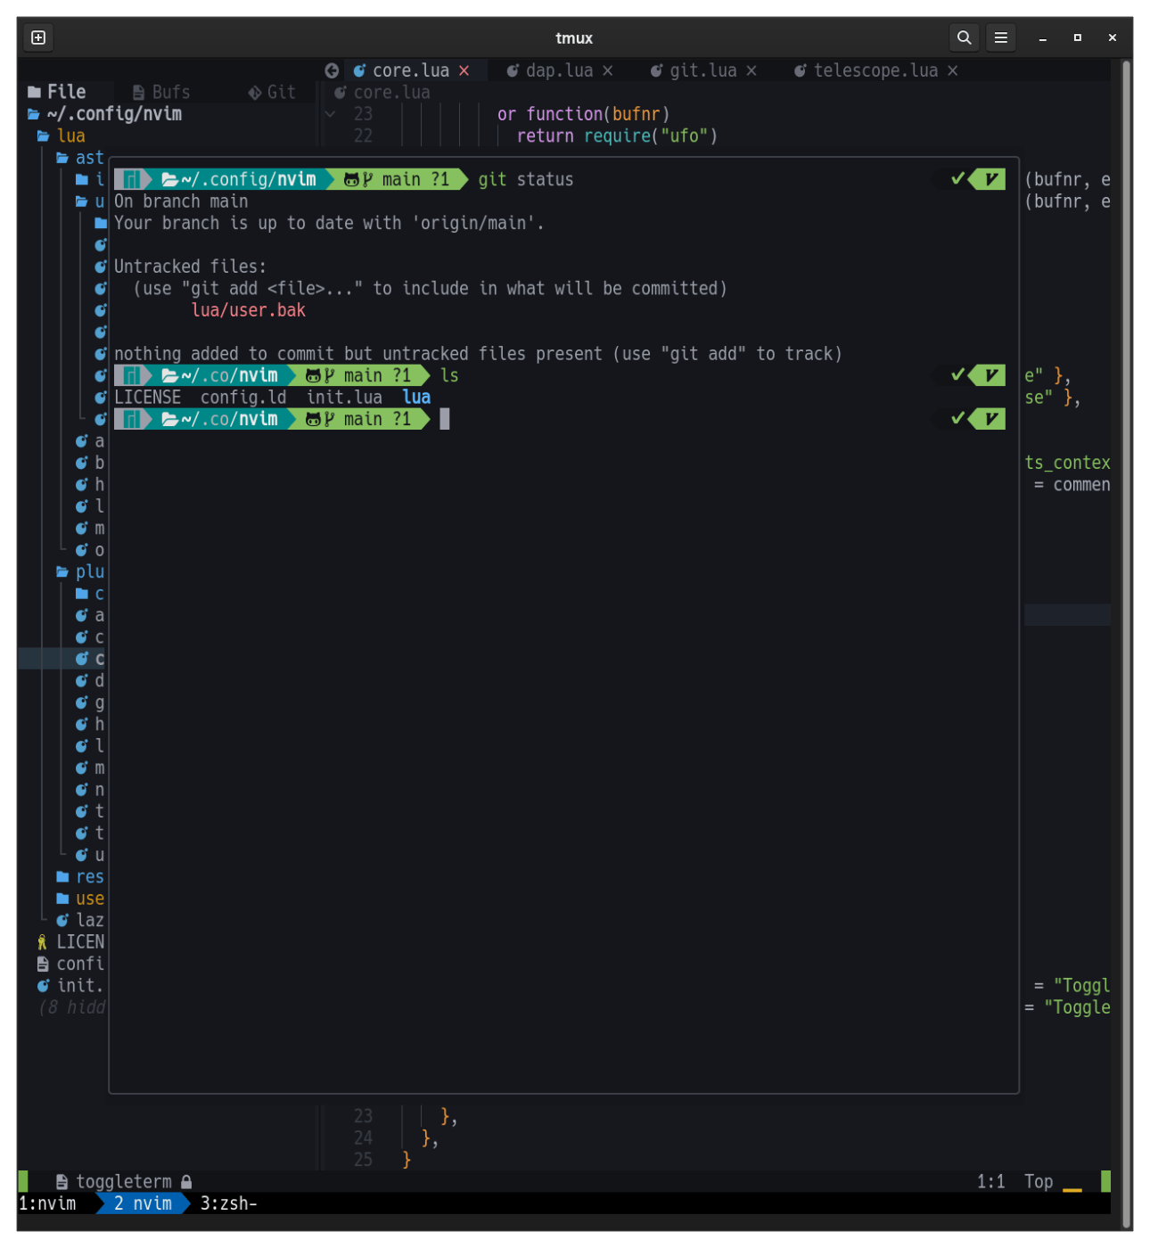Close the core.lua tab with red X

click(464, 70)
